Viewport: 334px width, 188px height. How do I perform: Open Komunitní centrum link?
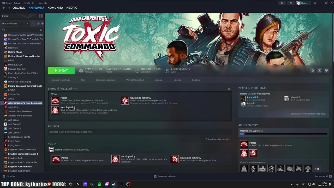106,80
